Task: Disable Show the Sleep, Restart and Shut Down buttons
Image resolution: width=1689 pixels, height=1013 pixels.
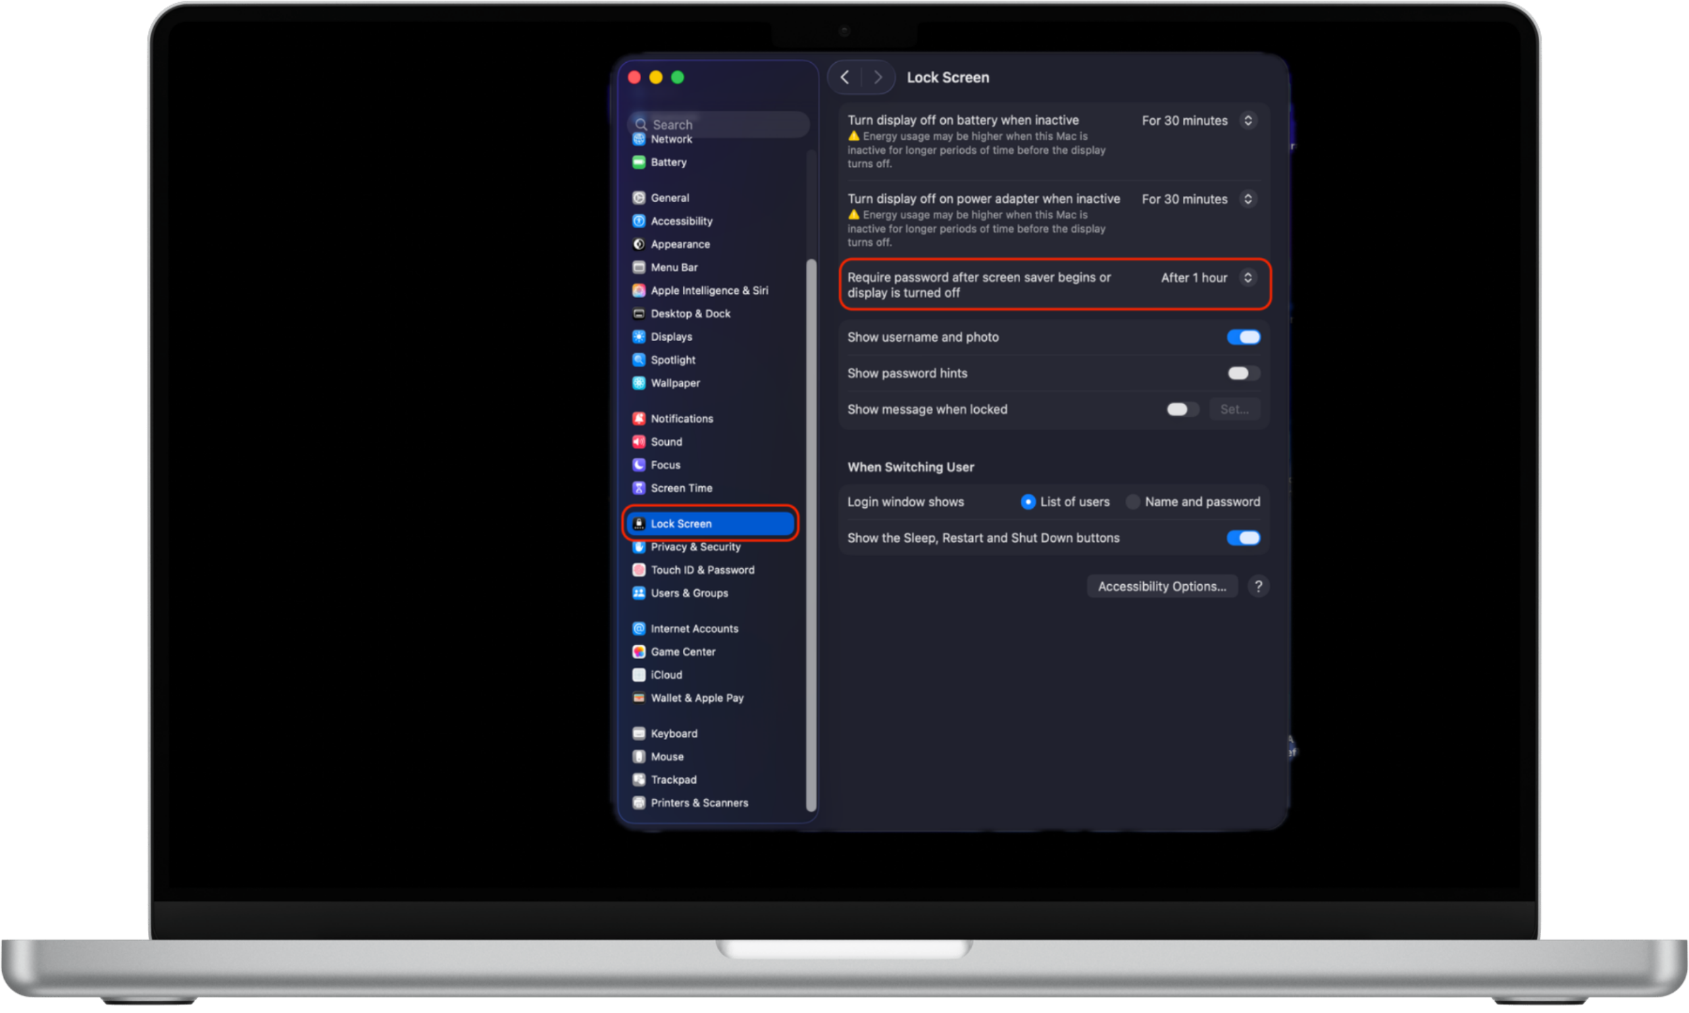Action: pos(1243,538)
